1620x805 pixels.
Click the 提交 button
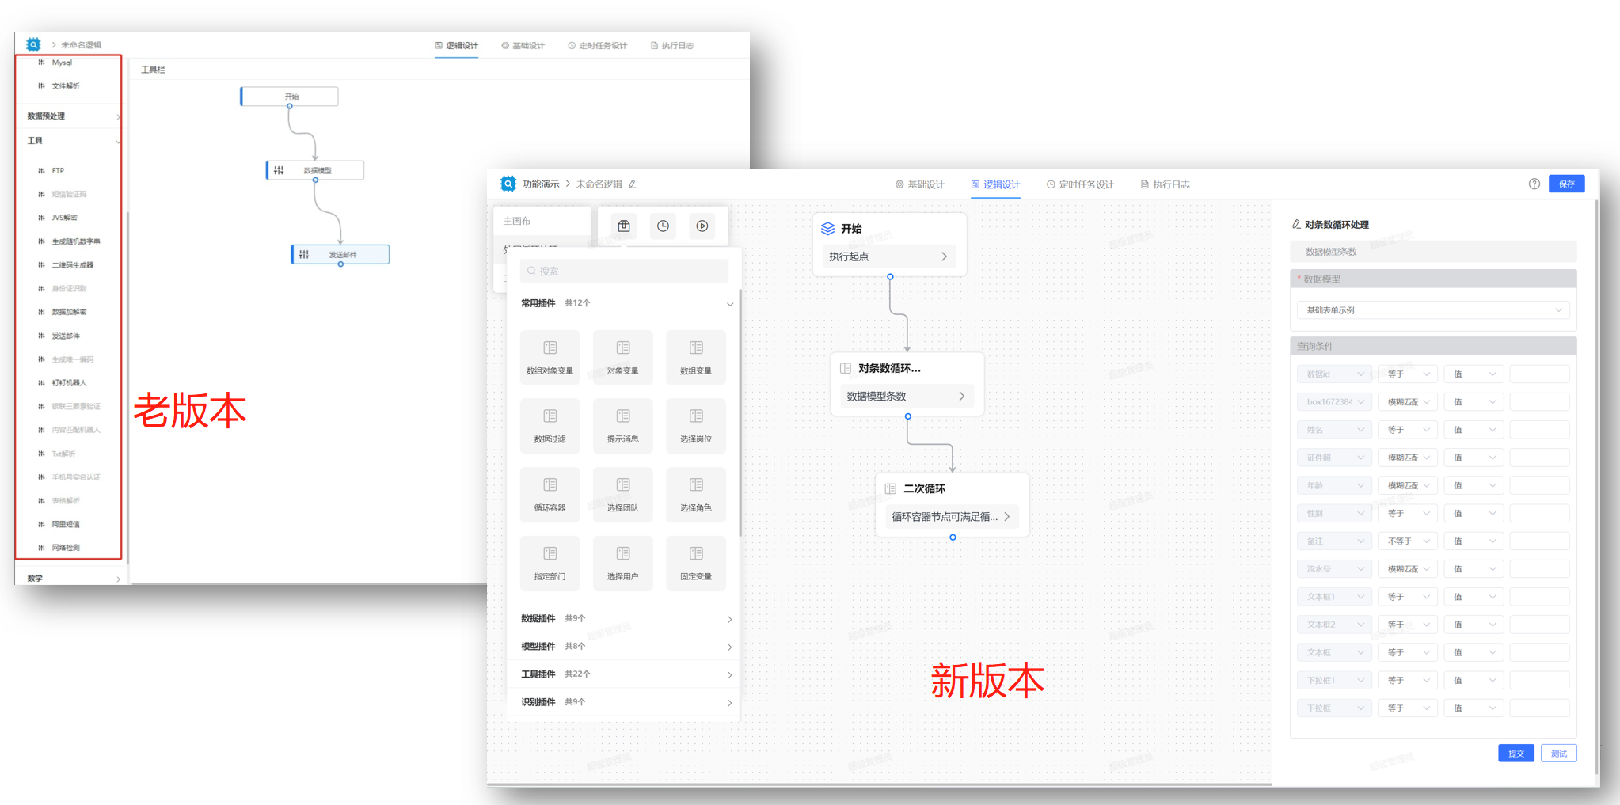coord(1515,753)
